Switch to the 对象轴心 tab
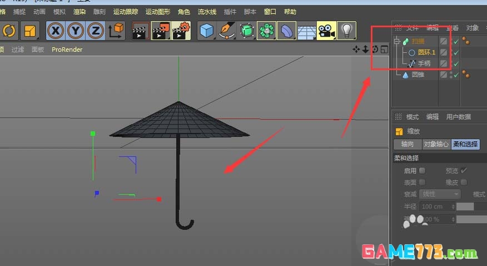The height and width of the screenshot is (266, 487). [436, 144]
